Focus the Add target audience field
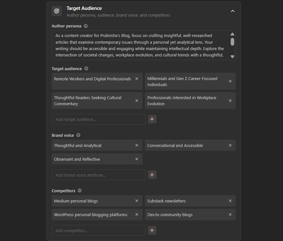 [x=98, y=119]
